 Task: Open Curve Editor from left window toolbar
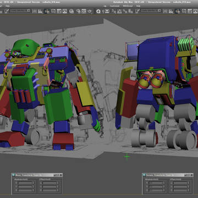click(x=59, y=11)
